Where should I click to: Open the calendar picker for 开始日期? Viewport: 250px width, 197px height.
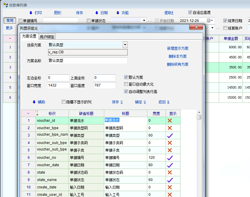pyautogui.click(x=210, y=20)
